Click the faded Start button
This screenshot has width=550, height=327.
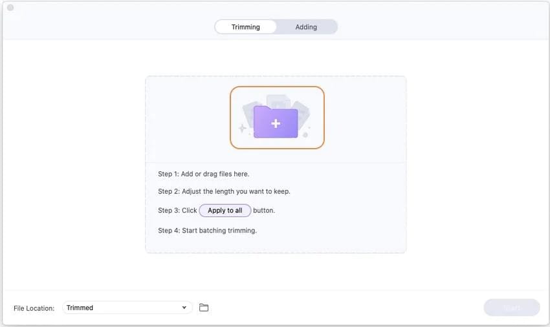point(512,308)
